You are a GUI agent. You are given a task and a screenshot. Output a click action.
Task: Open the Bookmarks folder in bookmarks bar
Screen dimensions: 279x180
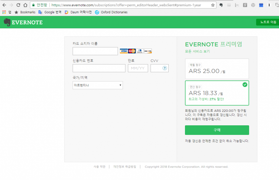click(x=25, y=12)
